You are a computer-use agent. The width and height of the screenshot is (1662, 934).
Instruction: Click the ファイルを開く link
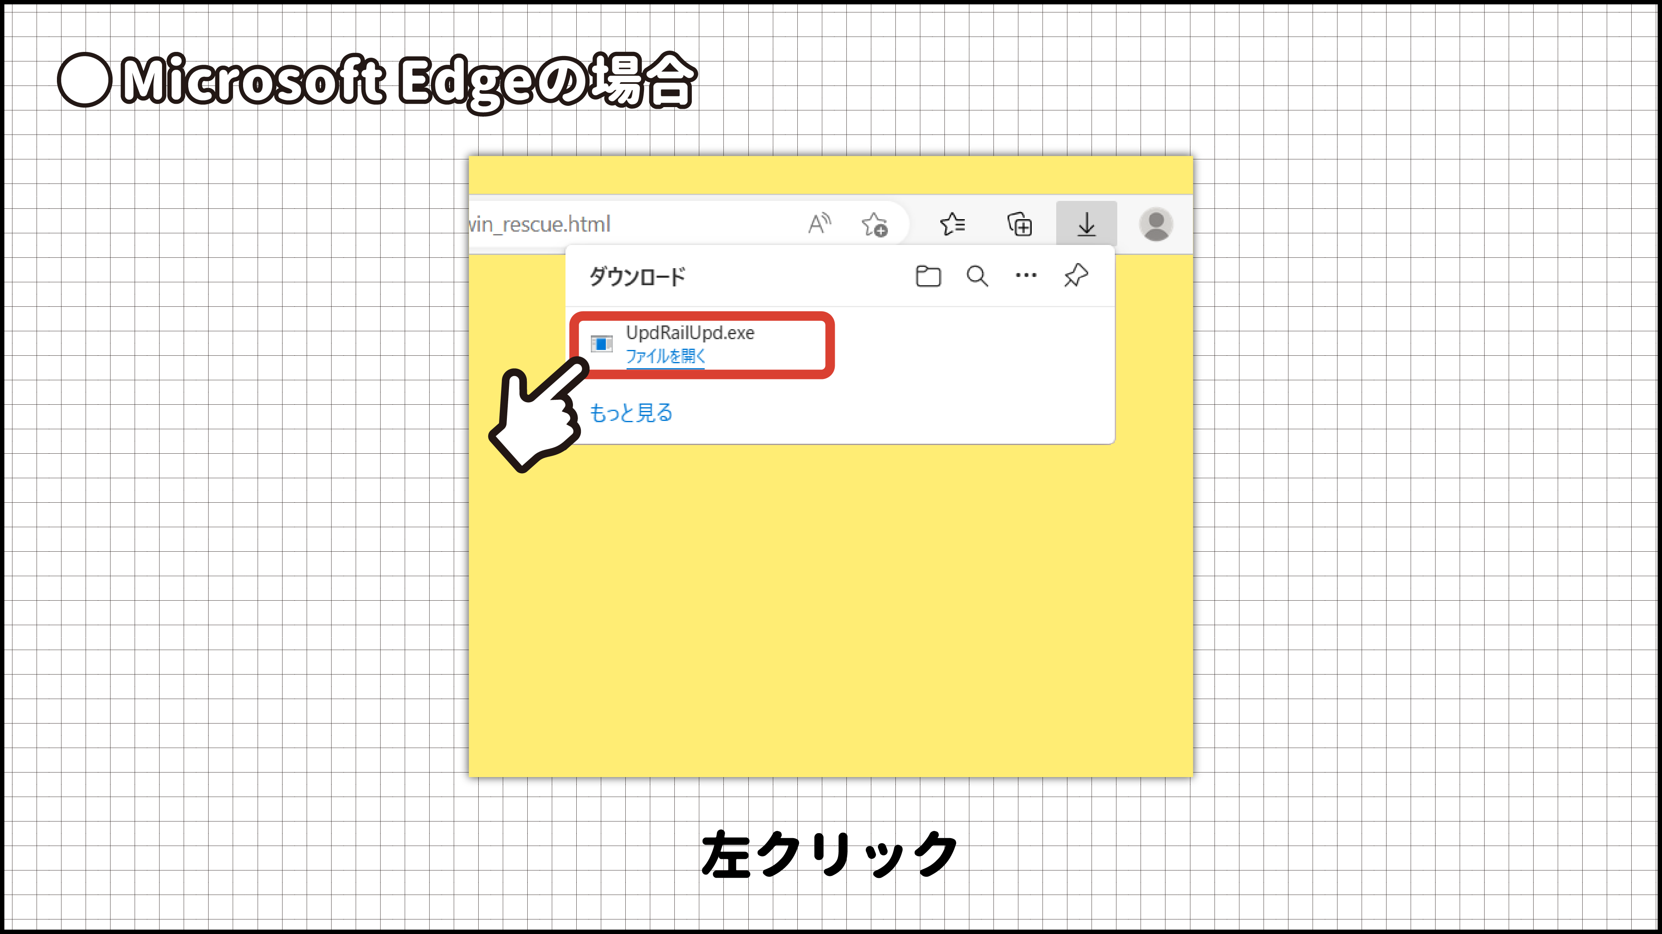[x=665, y=356]
